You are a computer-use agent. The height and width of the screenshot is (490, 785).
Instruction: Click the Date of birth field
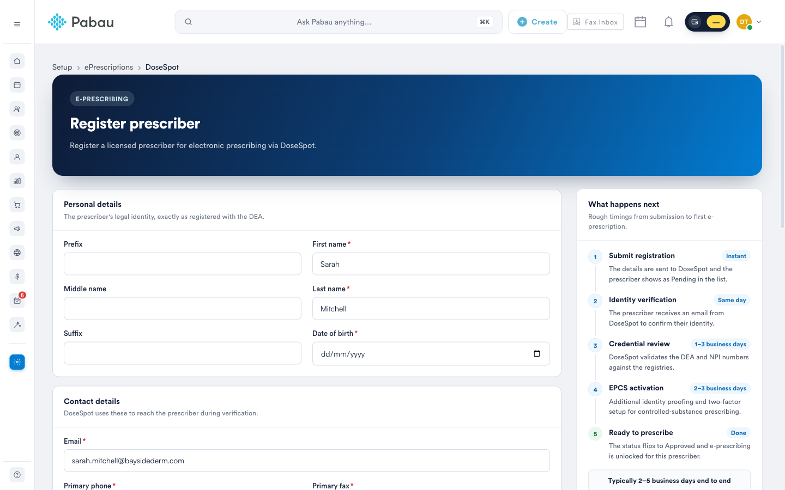click(431, 353)
